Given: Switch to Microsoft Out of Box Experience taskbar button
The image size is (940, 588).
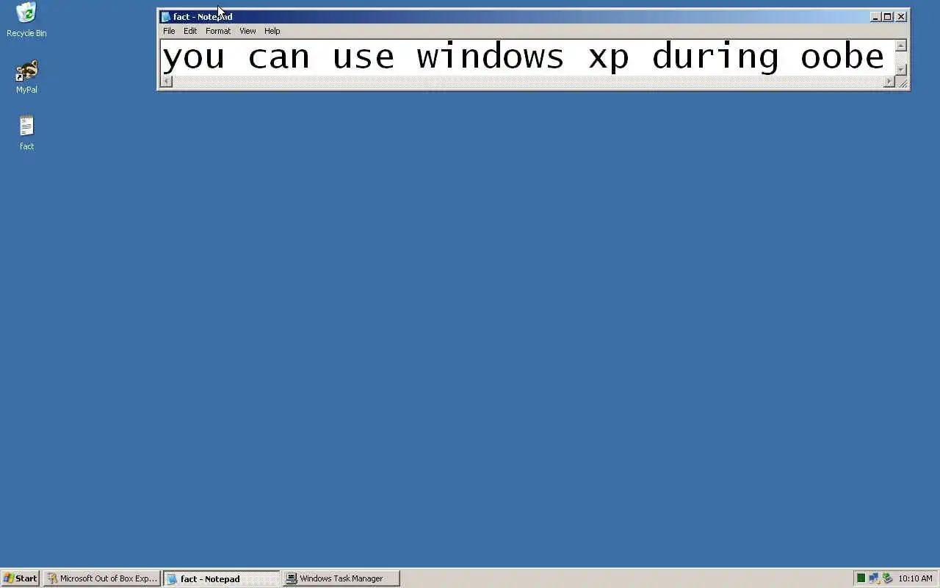Looking at the screenshot, I should [x=102, y=578].
